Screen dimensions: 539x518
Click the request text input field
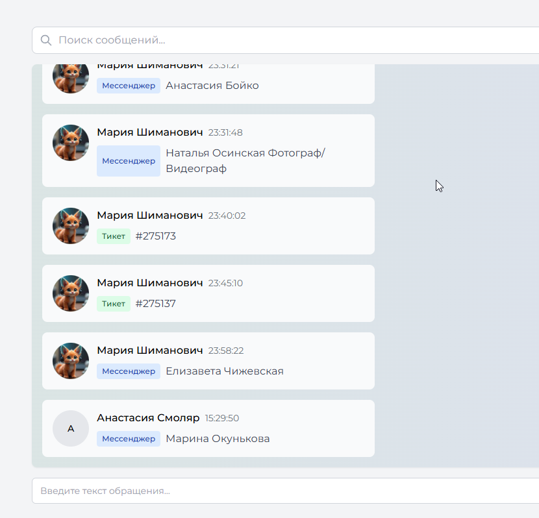[285, 491]
